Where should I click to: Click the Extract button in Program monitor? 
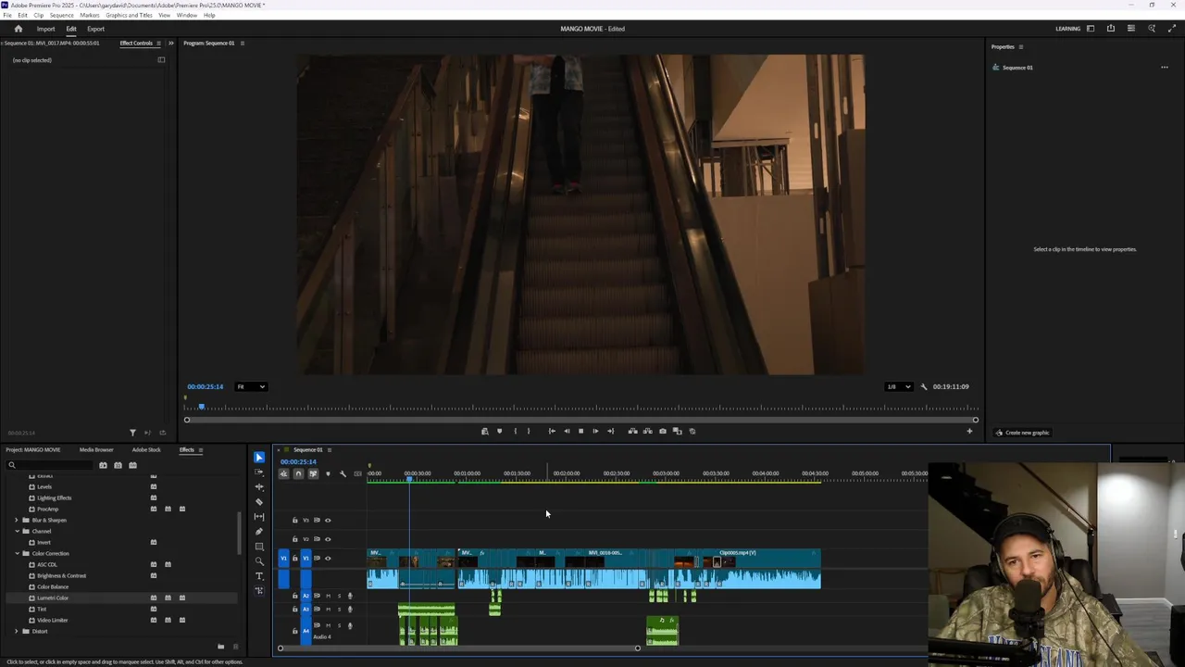point(647,431)
